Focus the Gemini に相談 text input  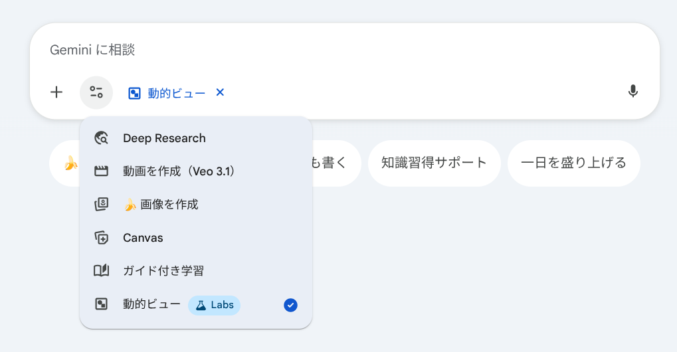pyautogui.click(x=332, y=50)
